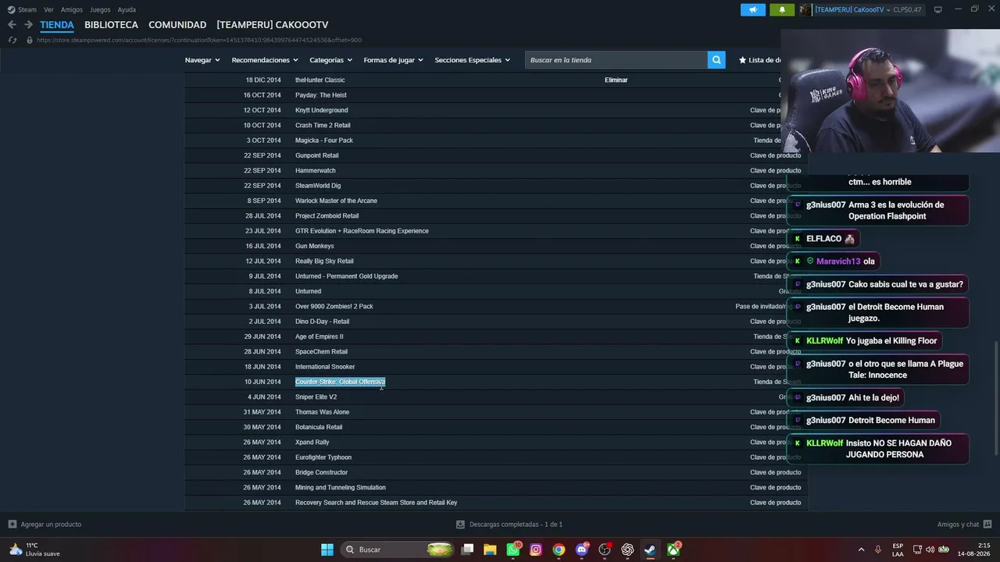Viewport: 1000px width, 562px height.
Task: Click Agregar un producto at bottom left
Action: coord(45,525)
